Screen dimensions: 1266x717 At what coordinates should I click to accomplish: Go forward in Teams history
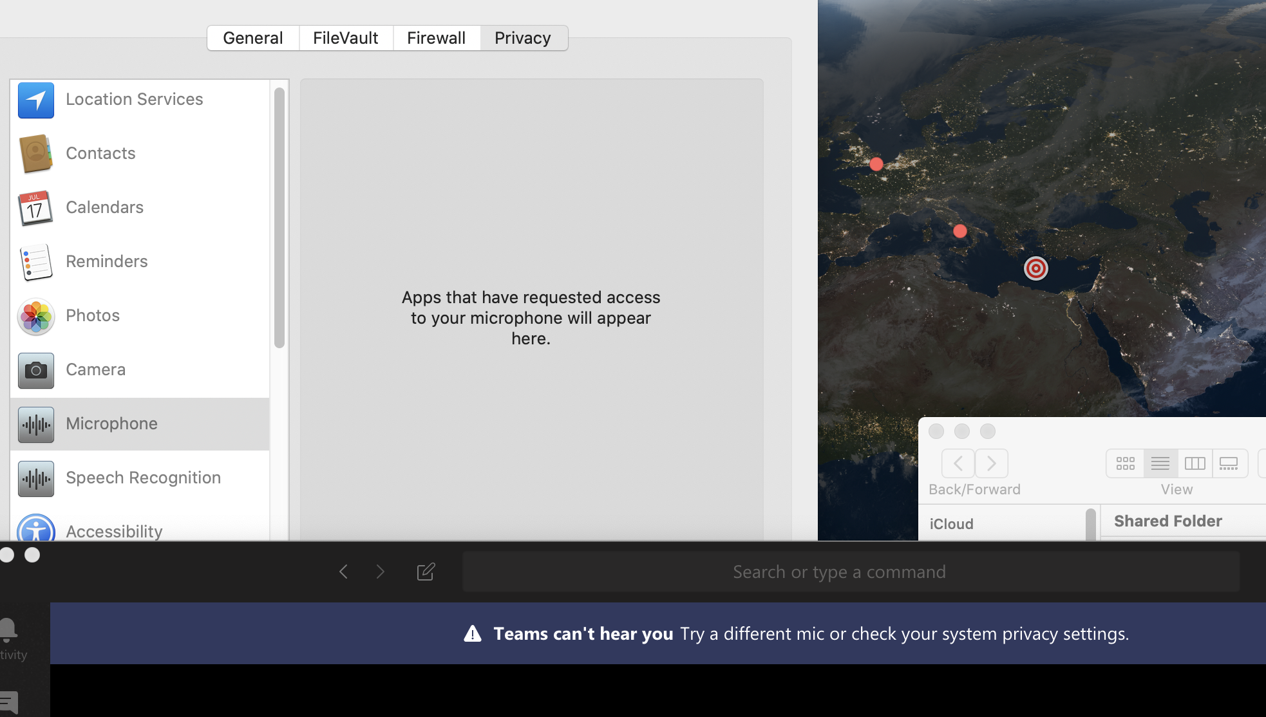pos(381,572)
